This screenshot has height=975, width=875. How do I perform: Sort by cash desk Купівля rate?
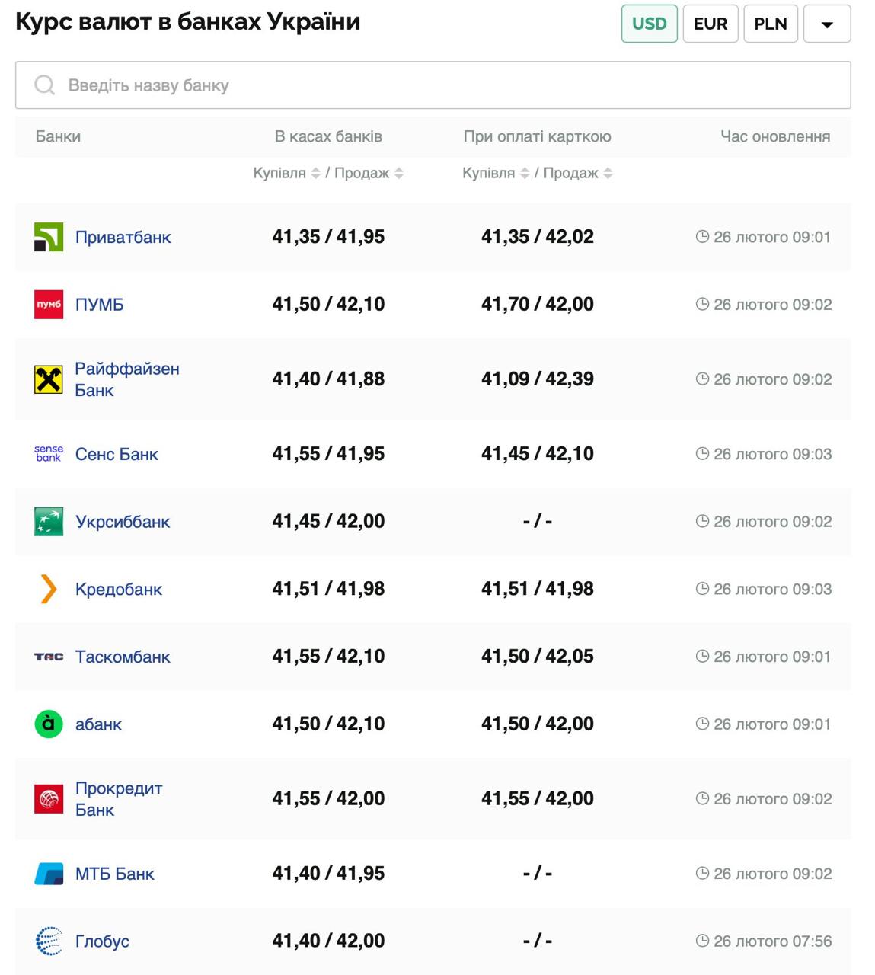coord(315,174)
